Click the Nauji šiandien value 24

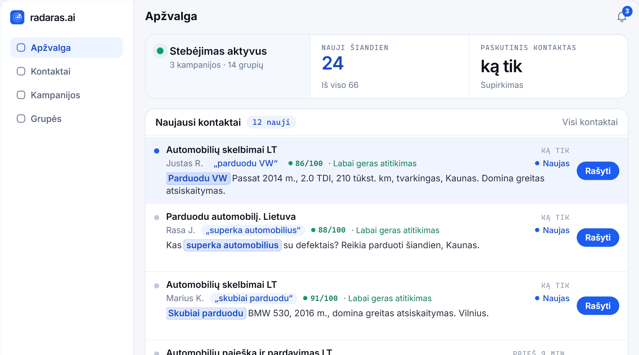pyautogui.click(x=333, y=63)
